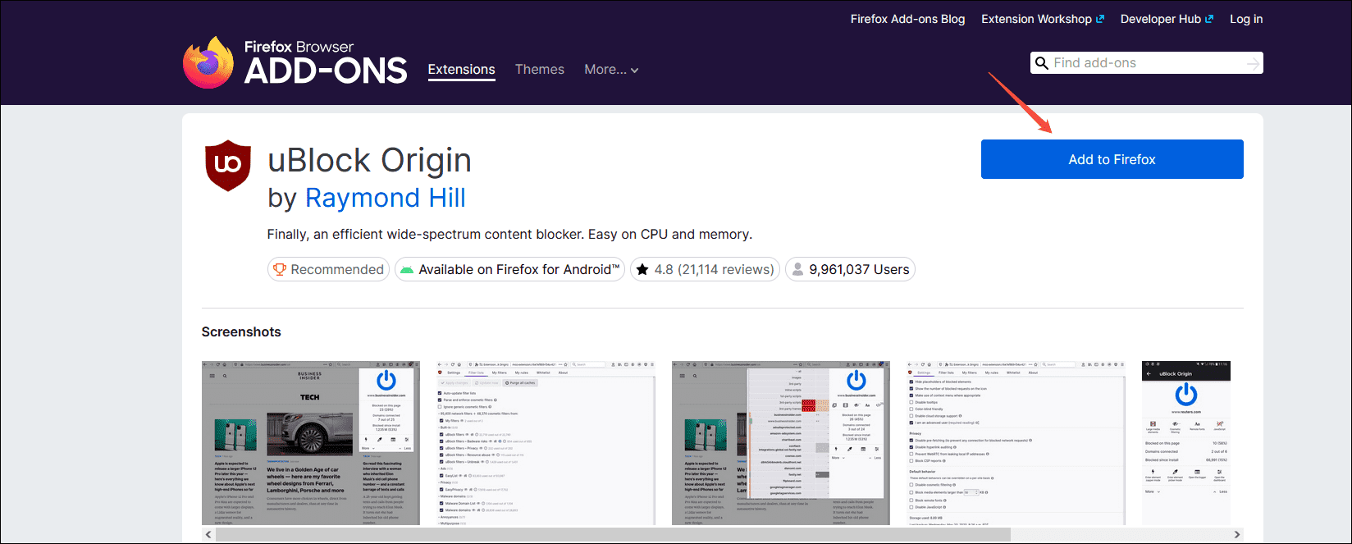The width and height of the screenshot is (1352, 544).
Task: Click the Recommended trophy icon
Action: point(280,269)
